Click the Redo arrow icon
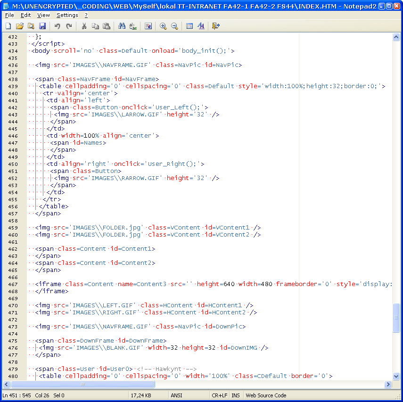Viewport: 403px width, 402px height. coord(69,26)
